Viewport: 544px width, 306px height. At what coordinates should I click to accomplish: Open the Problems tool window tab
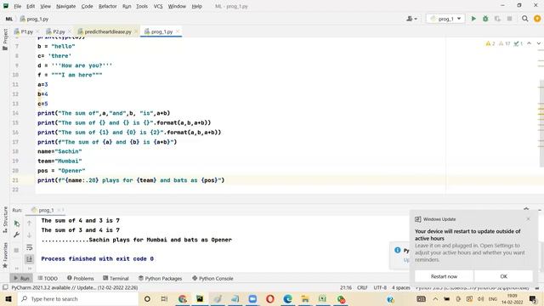pos(81,278)
